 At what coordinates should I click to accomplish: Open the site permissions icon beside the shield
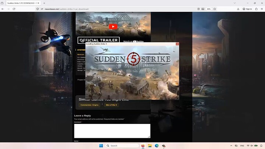(42, 9)
